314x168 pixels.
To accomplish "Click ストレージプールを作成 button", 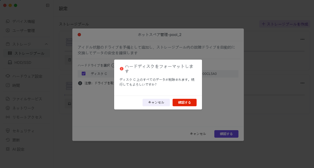I will (285, 24).
